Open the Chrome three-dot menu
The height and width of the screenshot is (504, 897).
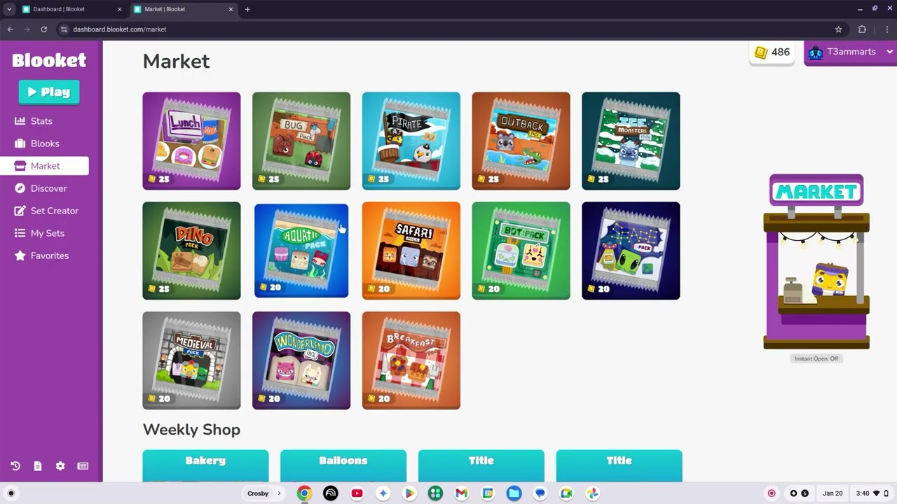pos(886,29)
